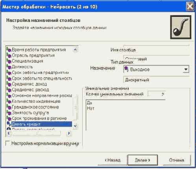
Task: Select the Да value in unique values
Action: (89, 103)
